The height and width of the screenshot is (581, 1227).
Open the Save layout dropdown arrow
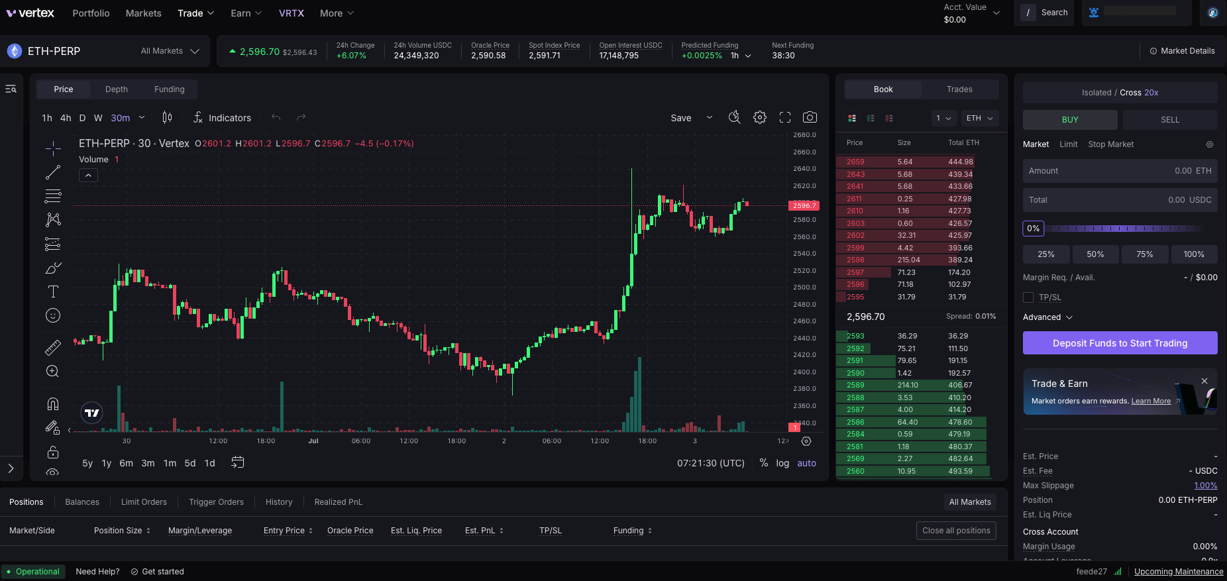point(710,117)
